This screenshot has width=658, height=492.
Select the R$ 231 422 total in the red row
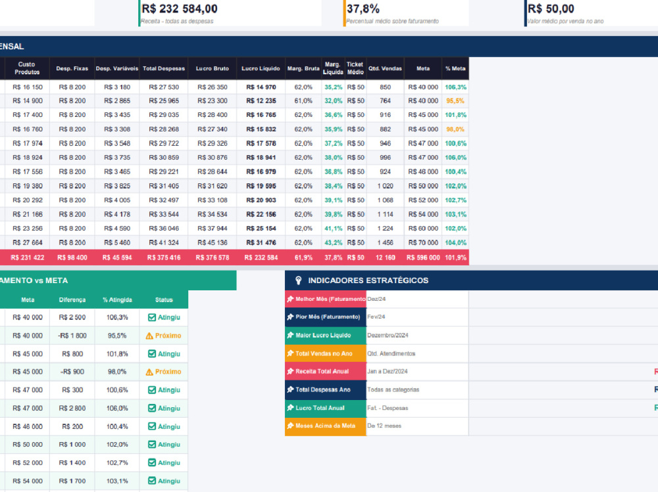(x=27, y=257)
